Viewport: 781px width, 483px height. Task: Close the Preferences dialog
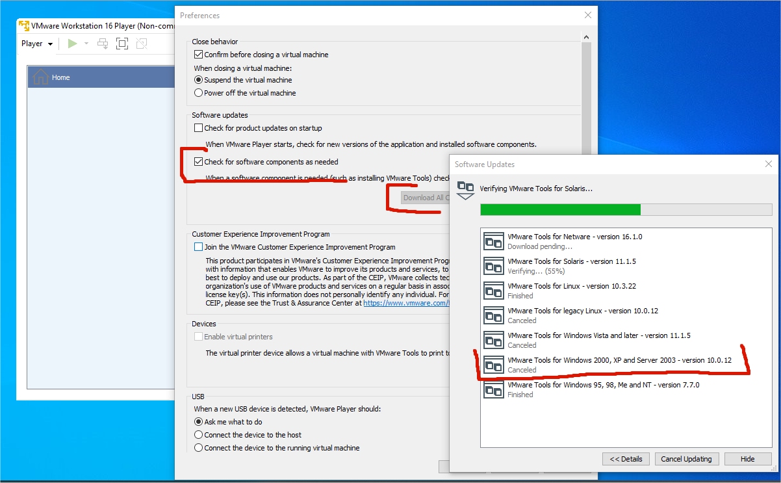pos(588,15)
